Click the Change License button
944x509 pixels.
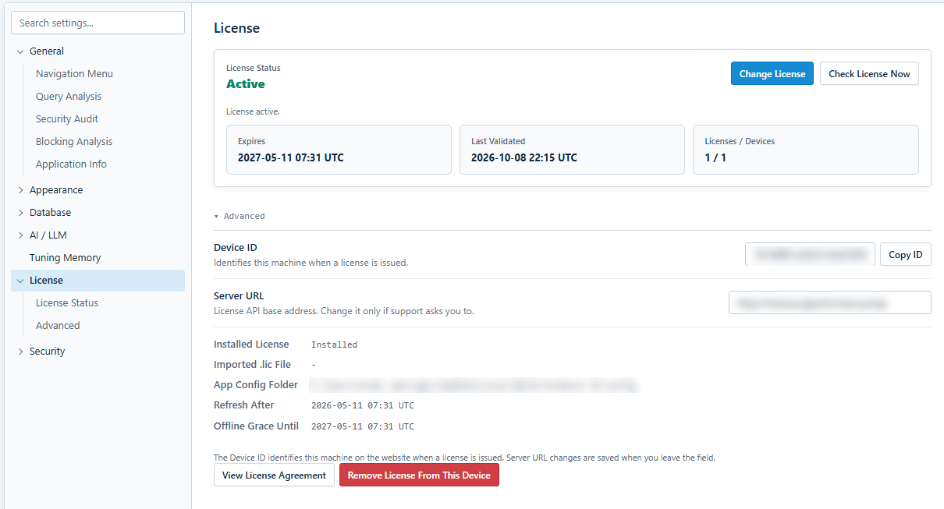point(772,74)
